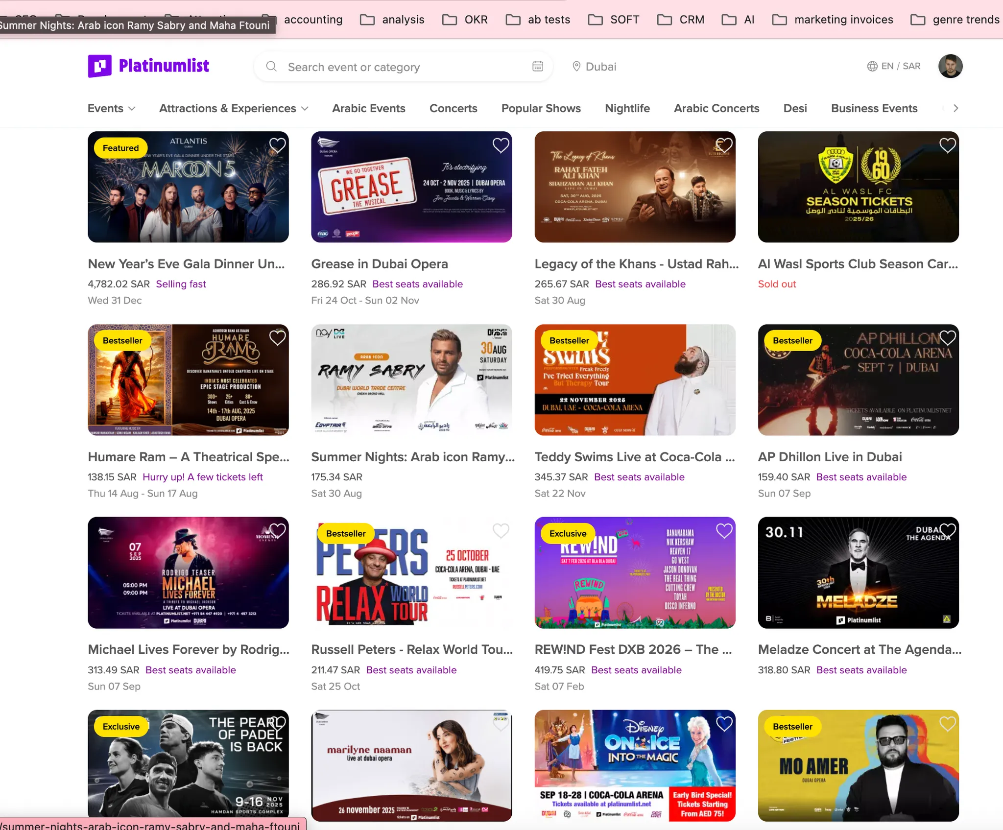The height and width of the screenshot is (830, 1003).
Task: Toggle heart on Teddy Swims event card
Action: pos(724,338)
